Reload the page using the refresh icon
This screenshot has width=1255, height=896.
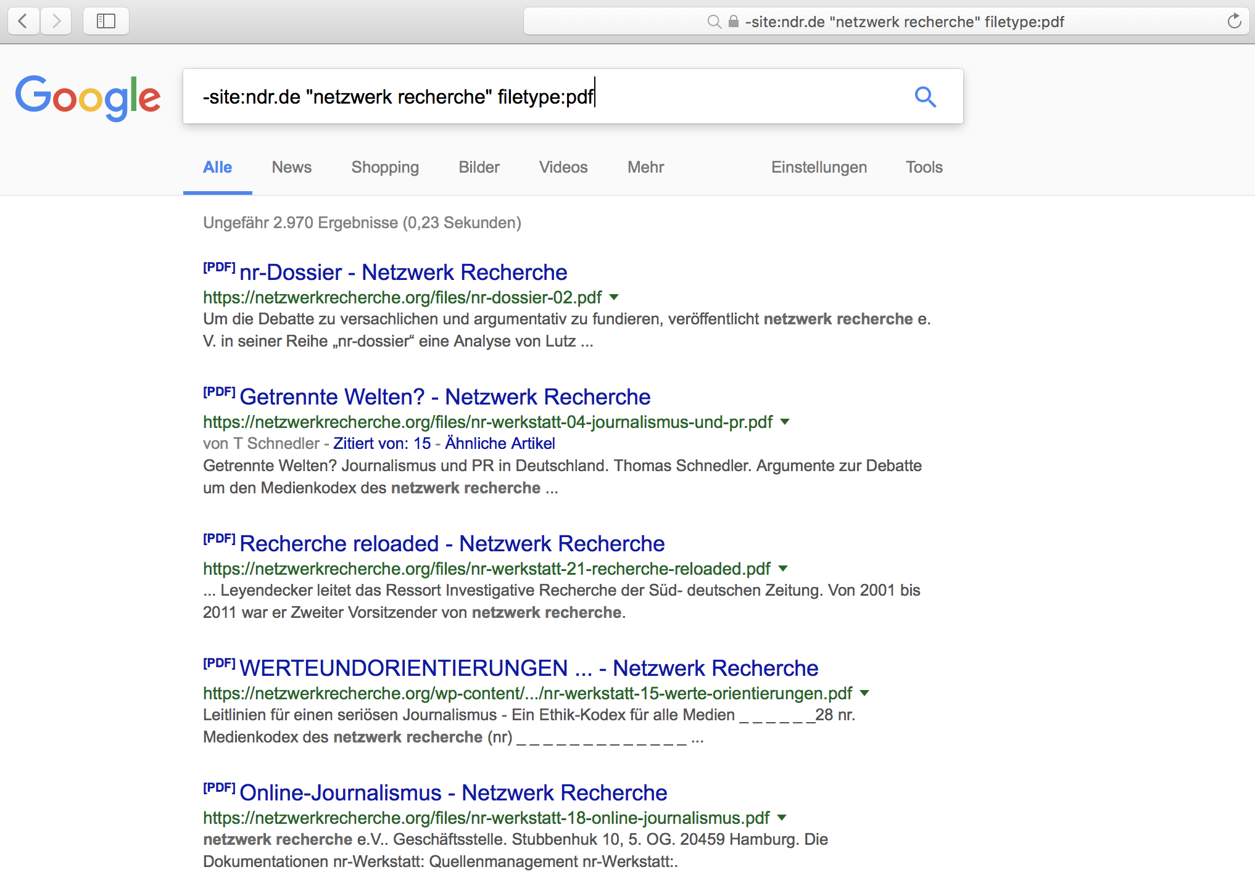coord(1234,22)
